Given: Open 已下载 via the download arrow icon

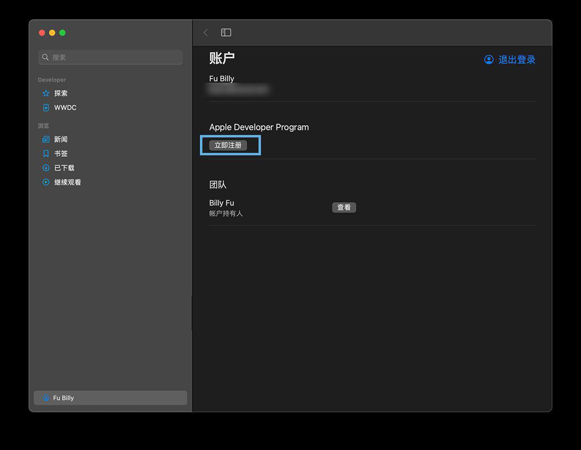Looking at the screenshot, I should tap(46, 168).
